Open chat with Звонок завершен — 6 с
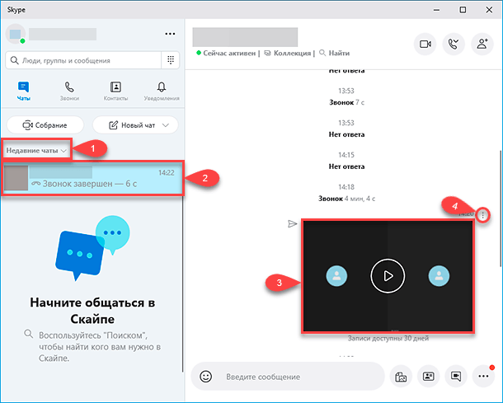This screenshot has height=403, width=503. point(92,178)
